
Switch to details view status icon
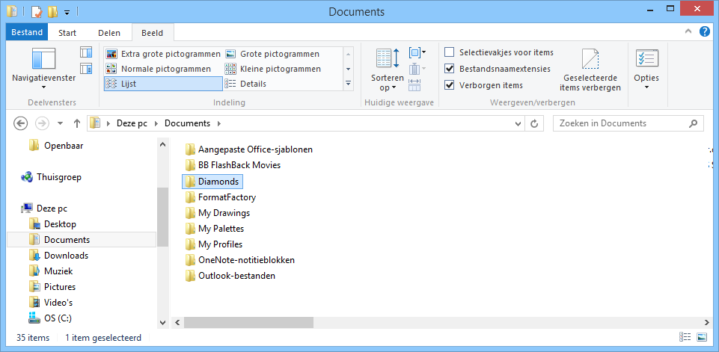click(685, 338)
